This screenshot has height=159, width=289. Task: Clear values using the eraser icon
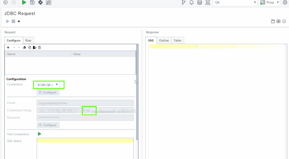[x=24, y=47]
